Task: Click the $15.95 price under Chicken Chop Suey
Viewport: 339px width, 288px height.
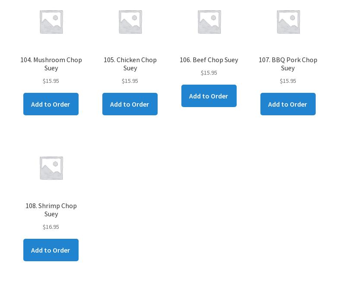Action: [x=130, y=81]
